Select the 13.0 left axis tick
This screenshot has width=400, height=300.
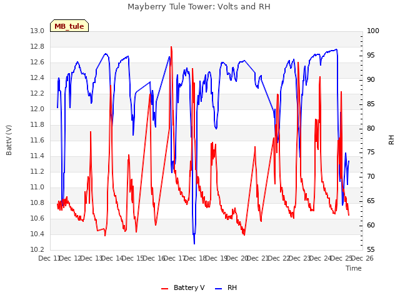pyautogui.click(x=37, y=31)
